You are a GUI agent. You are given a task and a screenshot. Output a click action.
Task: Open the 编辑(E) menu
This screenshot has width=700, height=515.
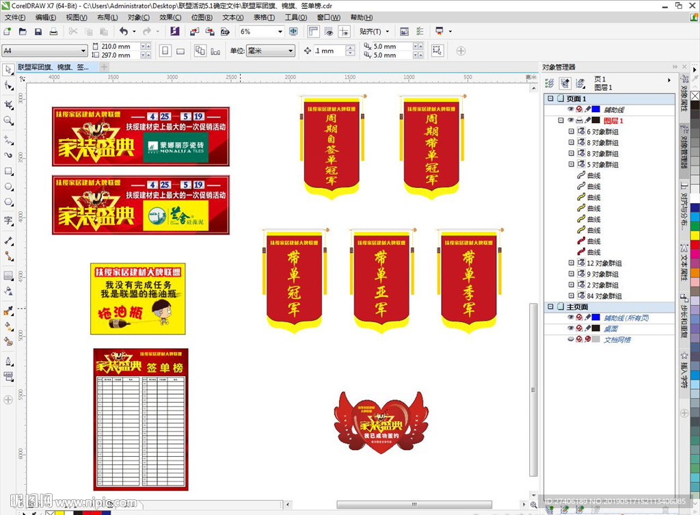pos(46,17)
